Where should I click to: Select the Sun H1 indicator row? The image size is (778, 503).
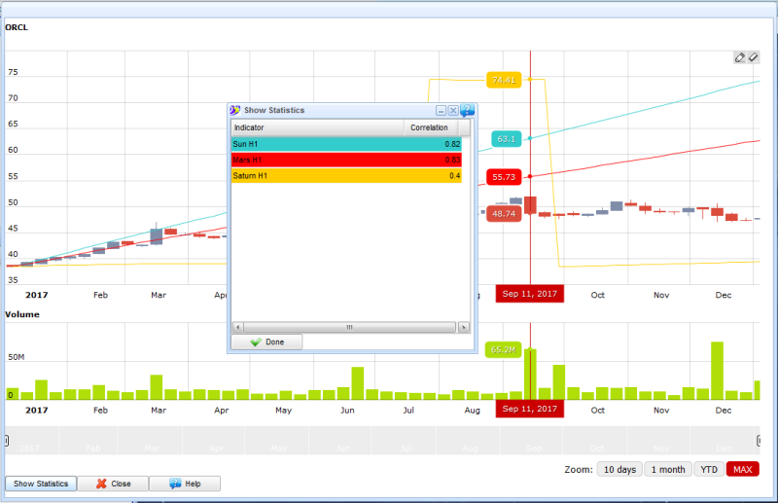(x=345, y=144)
